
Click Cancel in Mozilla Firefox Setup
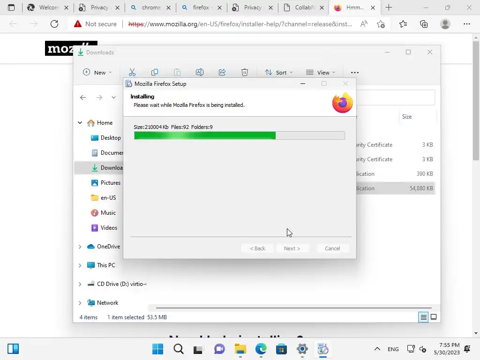pos(332,248)
